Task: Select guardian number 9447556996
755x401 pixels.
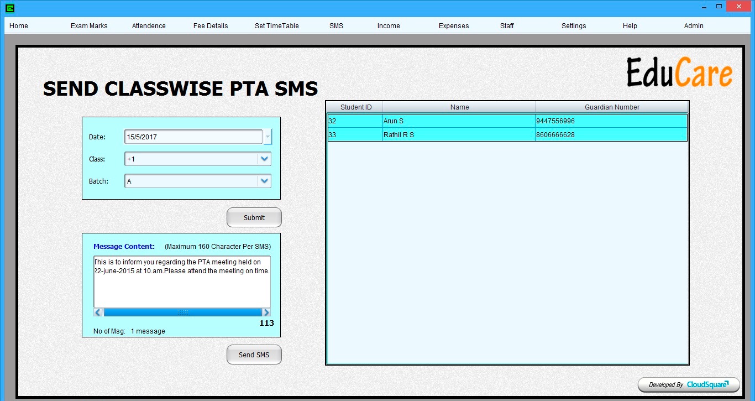Action: click(x=611, y=121)
